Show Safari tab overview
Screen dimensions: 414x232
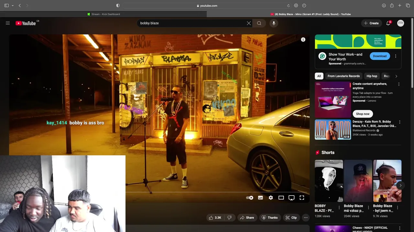click(408, 5)
